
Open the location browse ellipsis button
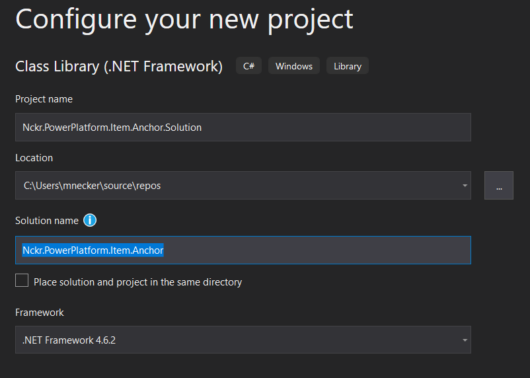pos(498,185)
